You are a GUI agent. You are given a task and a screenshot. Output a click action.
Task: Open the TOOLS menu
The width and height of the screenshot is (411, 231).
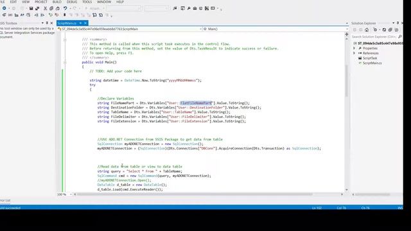point(87,2)
